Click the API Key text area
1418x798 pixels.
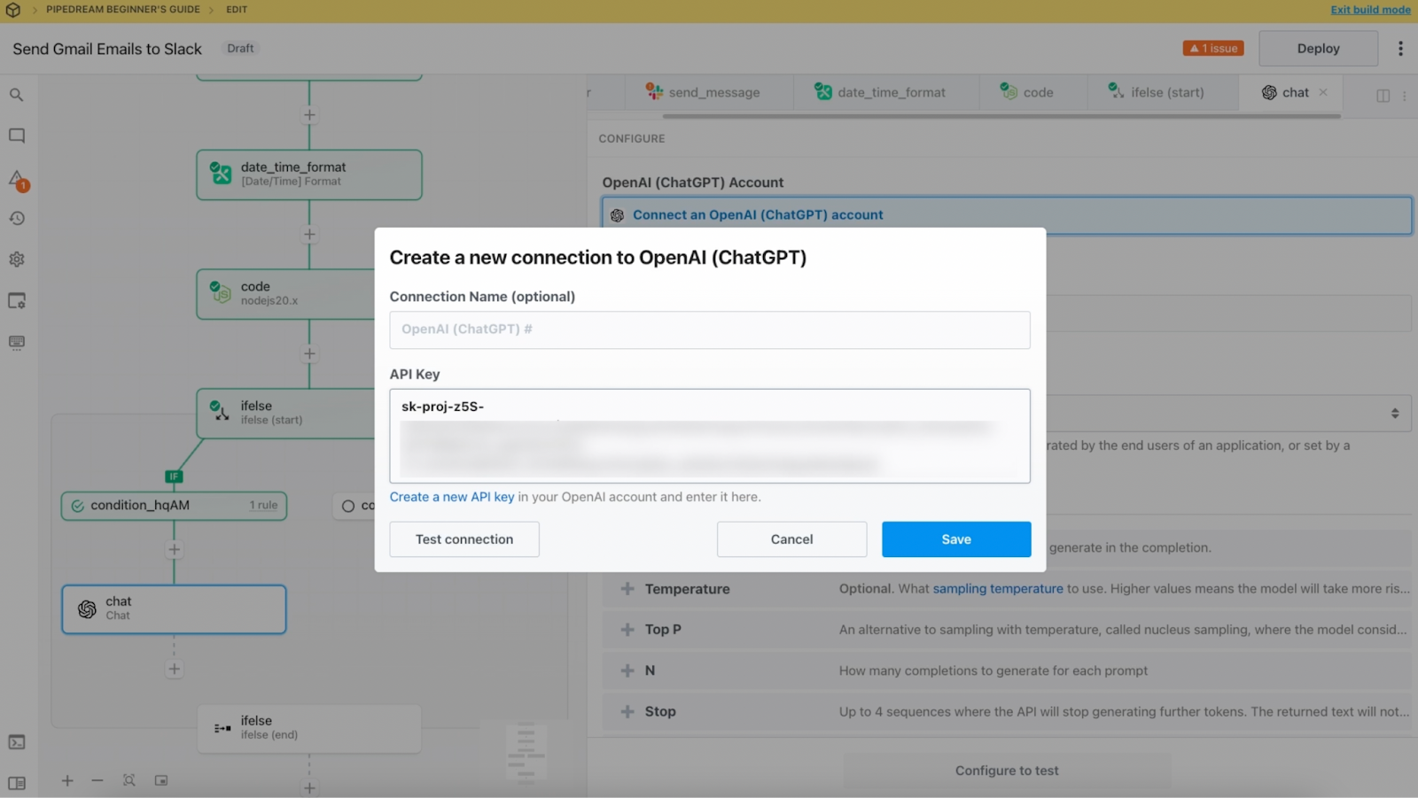pos(710,436)
